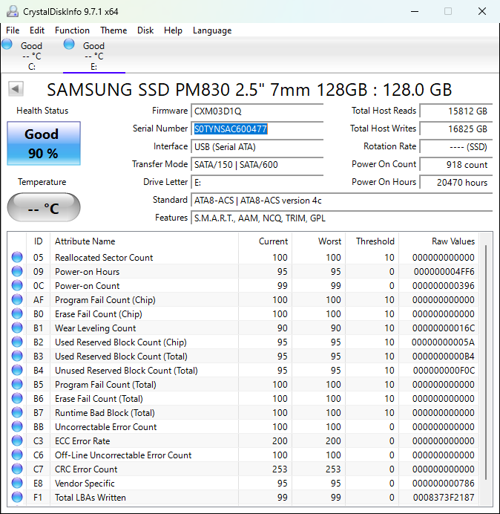The image size is (500, 514).
Task: Click the Transfer Mode field
Action: 257,164
